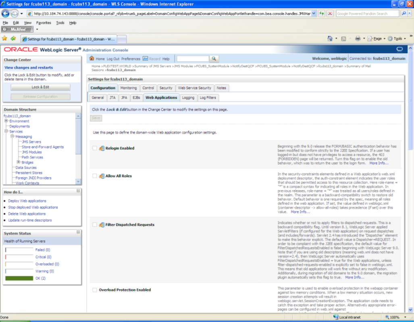Screen dimensions: 414x322
Task: Click the Log Out link
Action: pos(113,59)
